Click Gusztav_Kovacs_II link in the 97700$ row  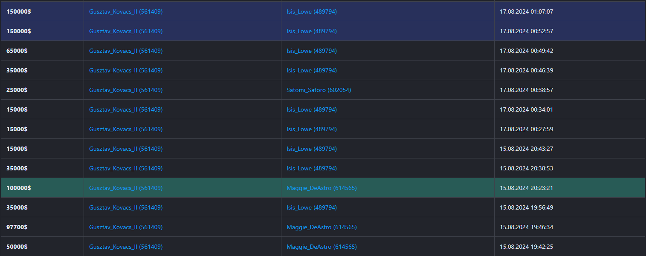tap(125, 227)
